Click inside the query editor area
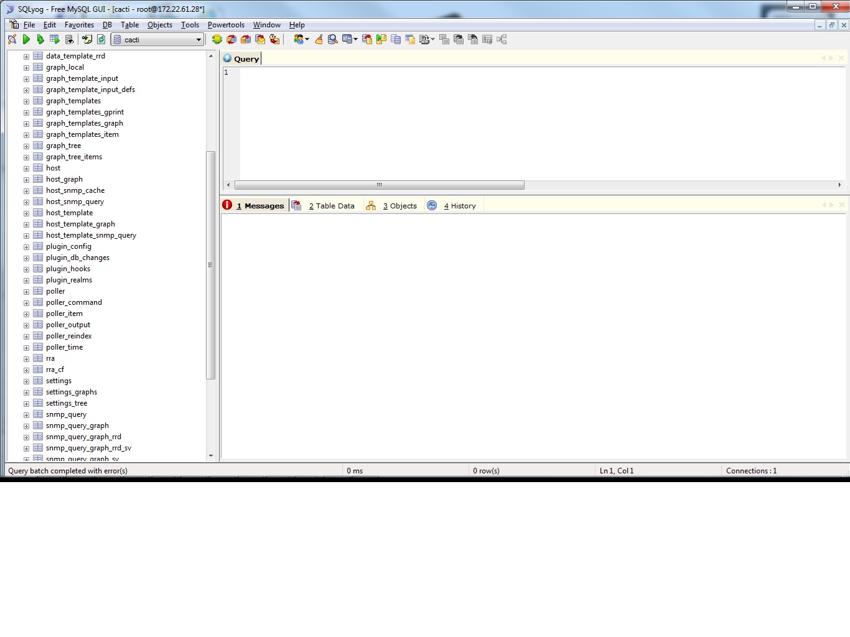Image resolution: width=850 pixels, height=637 pixels. pos(541,123)
